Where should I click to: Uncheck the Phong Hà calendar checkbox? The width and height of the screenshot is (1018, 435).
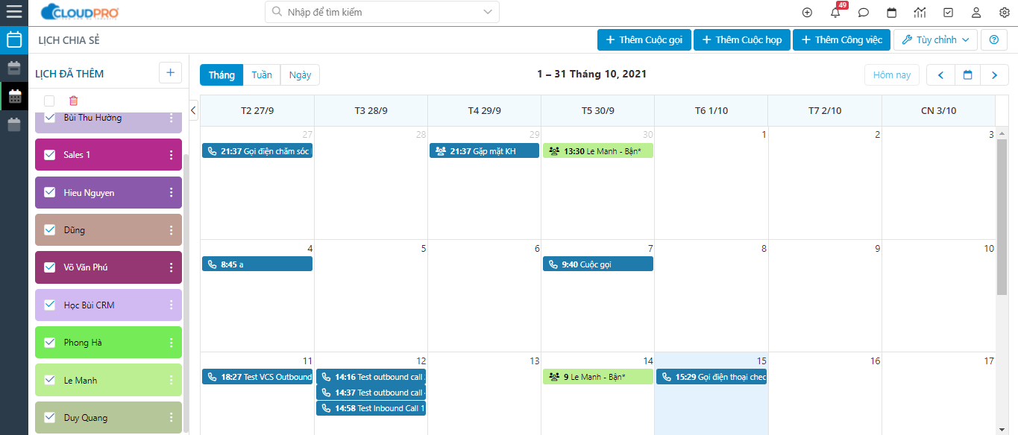50,343
